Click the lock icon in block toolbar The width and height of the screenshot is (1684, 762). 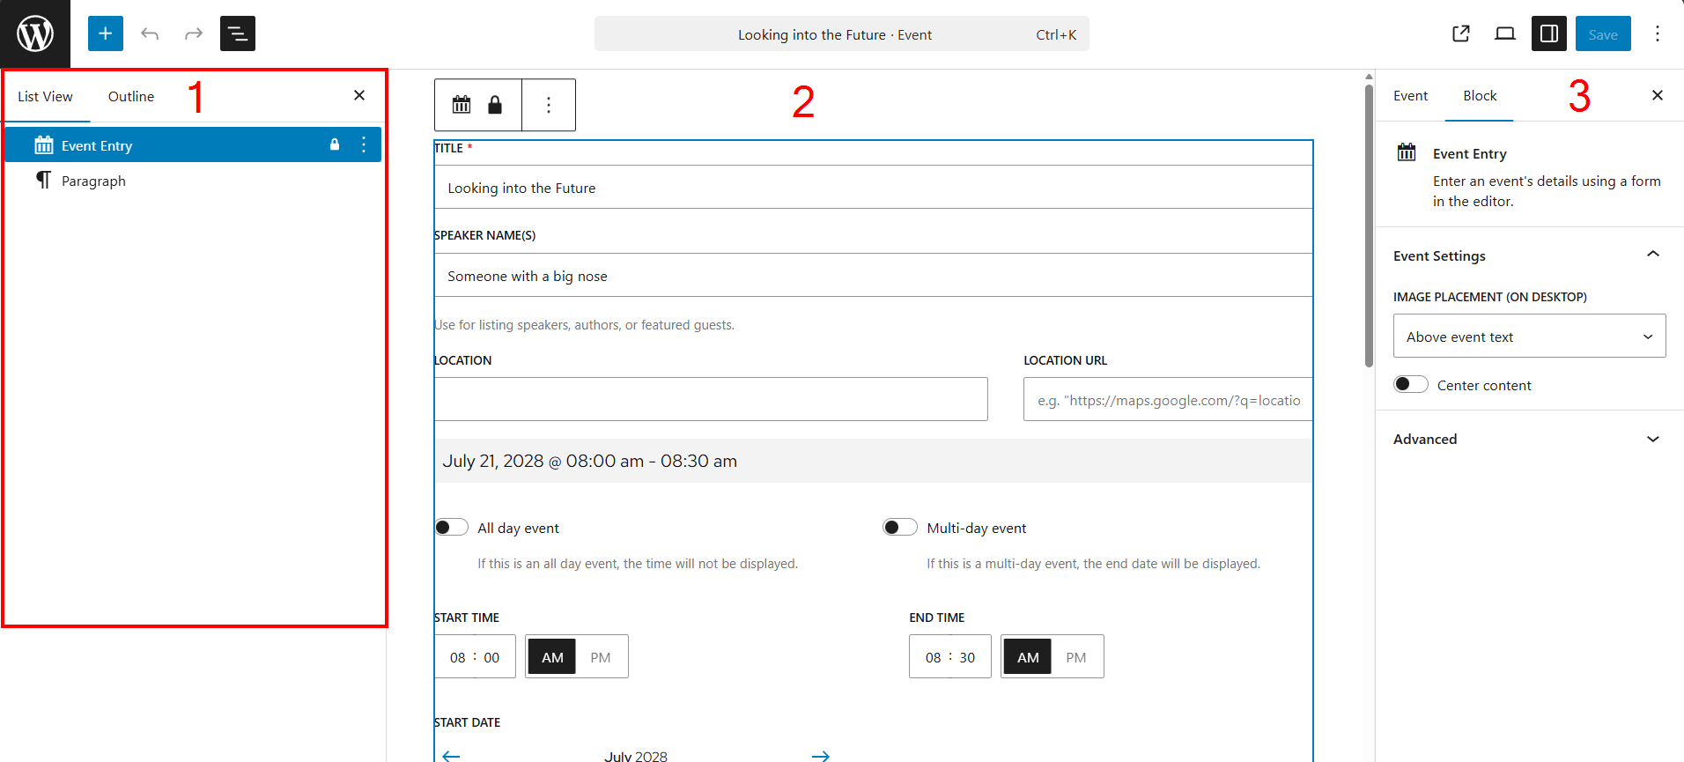click(495, 105)
